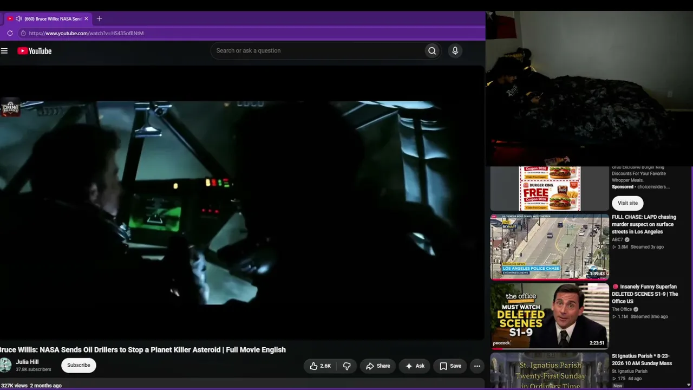Ask a question about the video
This screenshot has width=693, height=390.
click(x=415, y=366)
